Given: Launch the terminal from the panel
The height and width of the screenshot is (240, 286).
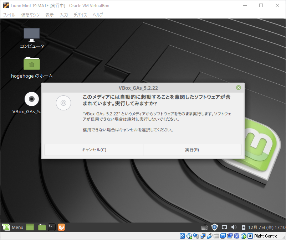Looking at the screenshot, I should (52, 227).
